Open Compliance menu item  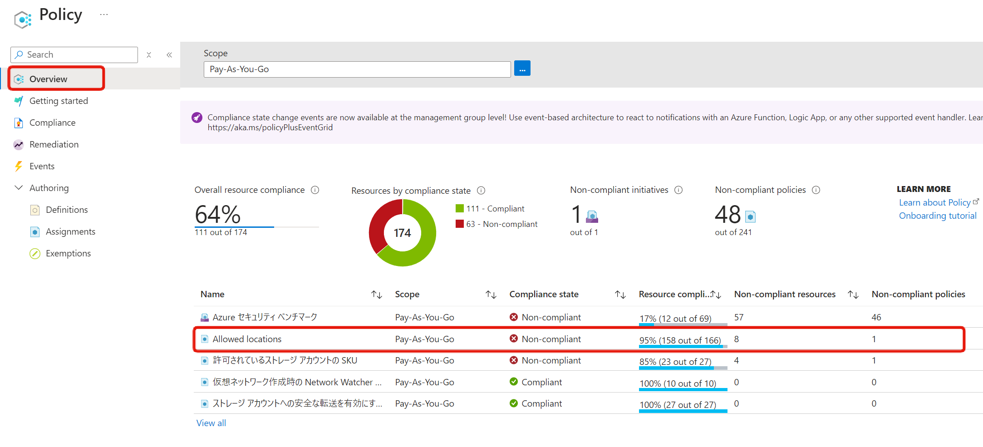pos(52,123)
